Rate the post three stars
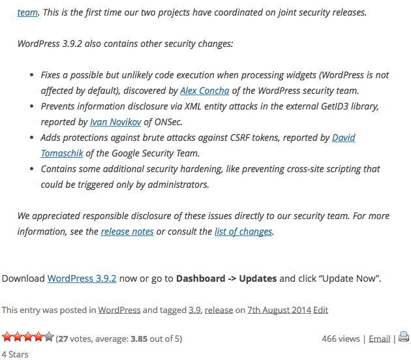The image size is (411, 362). (x=28, y=337)
